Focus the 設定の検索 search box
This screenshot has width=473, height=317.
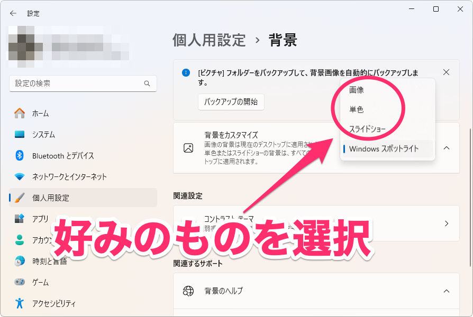83,83
